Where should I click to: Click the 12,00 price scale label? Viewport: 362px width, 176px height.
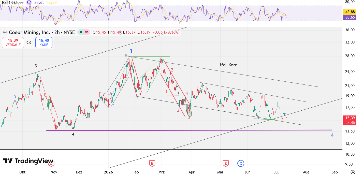pyautogui.click(x=350, y=143)
